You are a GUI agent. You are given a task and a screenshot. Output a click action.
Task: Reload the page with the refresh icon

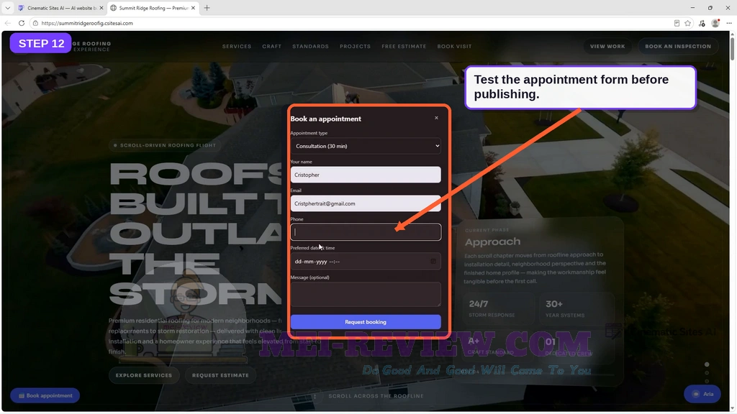click(22, 23)
